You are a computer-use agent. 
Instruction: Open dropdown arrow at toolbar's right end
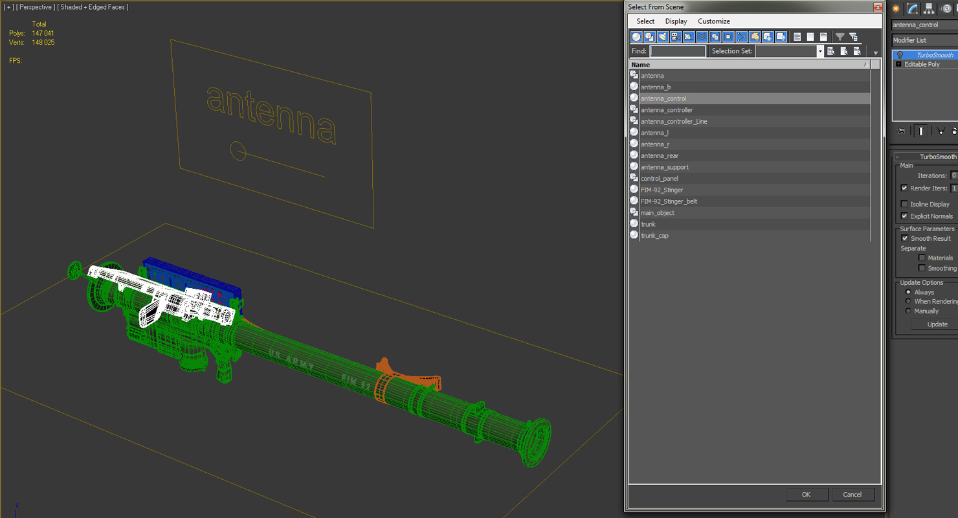click(876, 52)
